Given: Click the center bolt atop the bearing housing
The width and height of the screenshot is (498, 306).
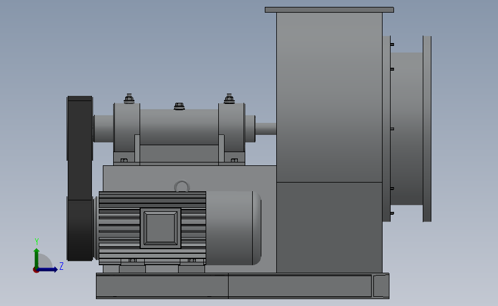Looking at the screenshot, I should pyautogui.click(x=179, y=106).
